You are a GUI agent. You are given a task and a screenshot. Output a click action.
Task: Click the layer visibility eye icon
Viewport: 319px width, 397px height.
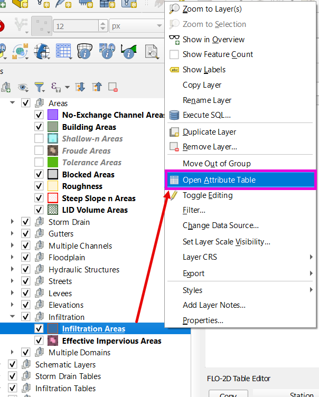tap(23, 87)
